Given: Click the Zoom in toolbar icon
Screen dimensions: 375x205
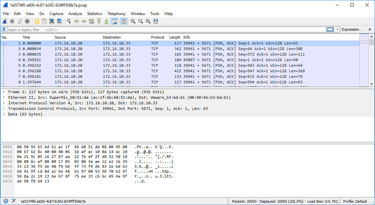Looking at the screenshot, I should tap(133, 21).
